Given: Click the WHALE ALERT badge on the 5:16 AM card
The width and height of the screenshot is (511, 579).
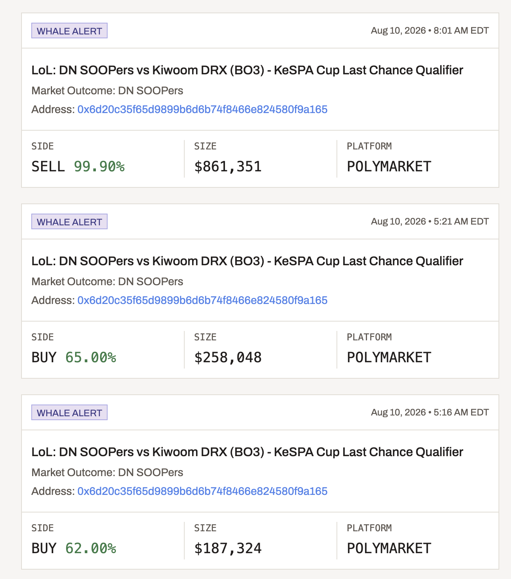Looking at the screenshot, I should (x=69, y=413).
